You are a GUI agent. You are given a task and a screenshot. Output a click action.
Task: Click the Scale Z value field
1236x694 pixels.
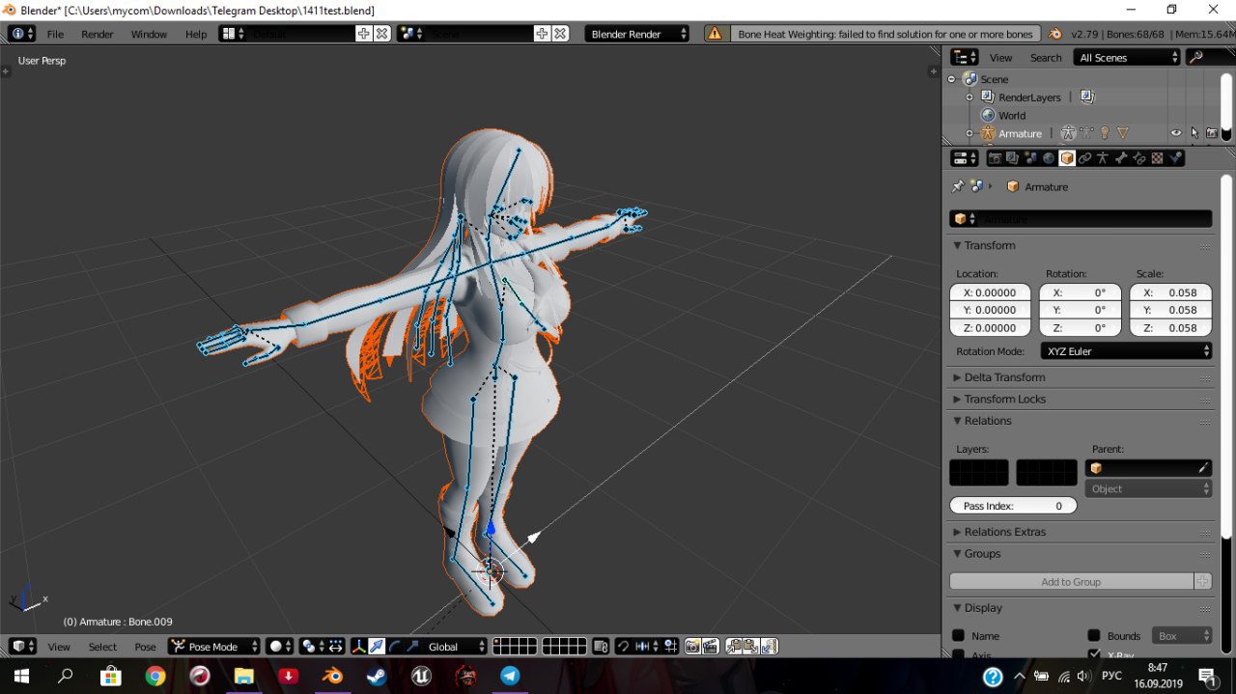tap(1170, 328)
